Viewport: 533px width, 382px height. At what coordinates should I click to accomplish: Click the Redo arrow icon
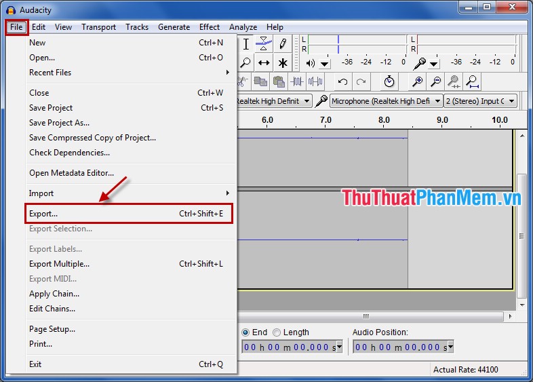coord(361,81)
